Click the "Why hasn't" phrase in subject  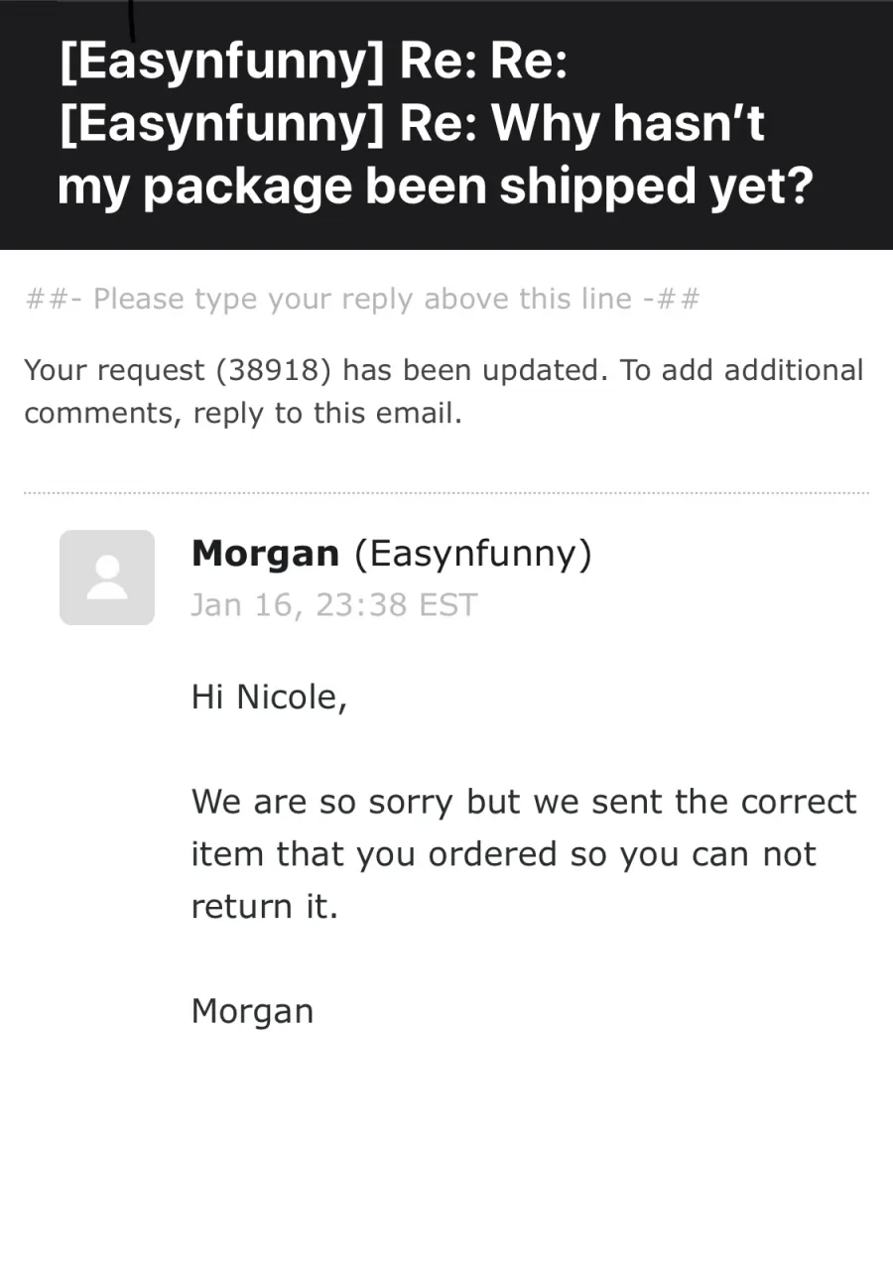628,125
